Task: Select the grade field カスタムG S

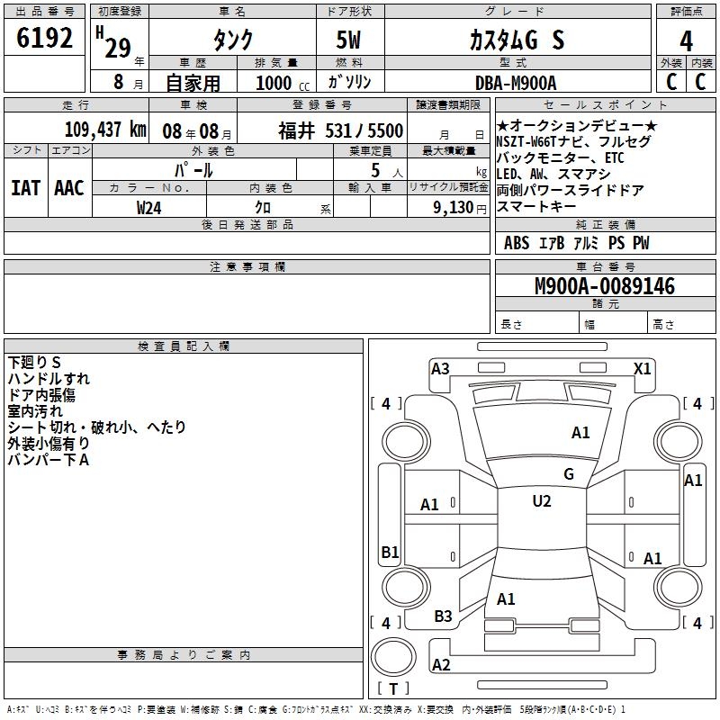Action: coord(517,40)
